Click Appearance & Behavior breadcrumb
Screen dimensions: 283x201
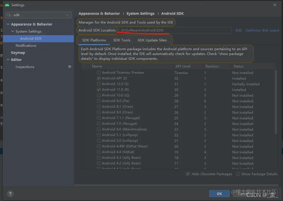[99, 14]
